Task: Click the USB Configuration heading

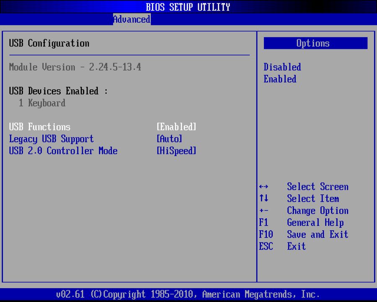Action: pyautogui.click(x=49, y=43)
